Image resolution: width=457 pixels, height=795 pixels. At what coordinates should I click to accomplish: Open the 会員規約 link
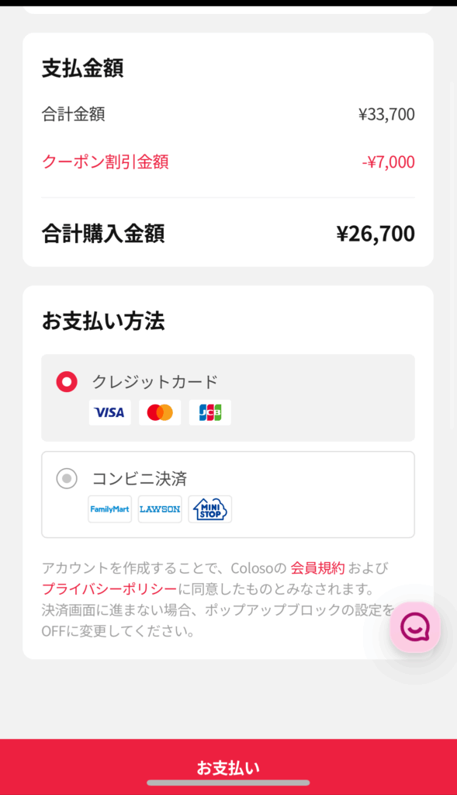317,568
